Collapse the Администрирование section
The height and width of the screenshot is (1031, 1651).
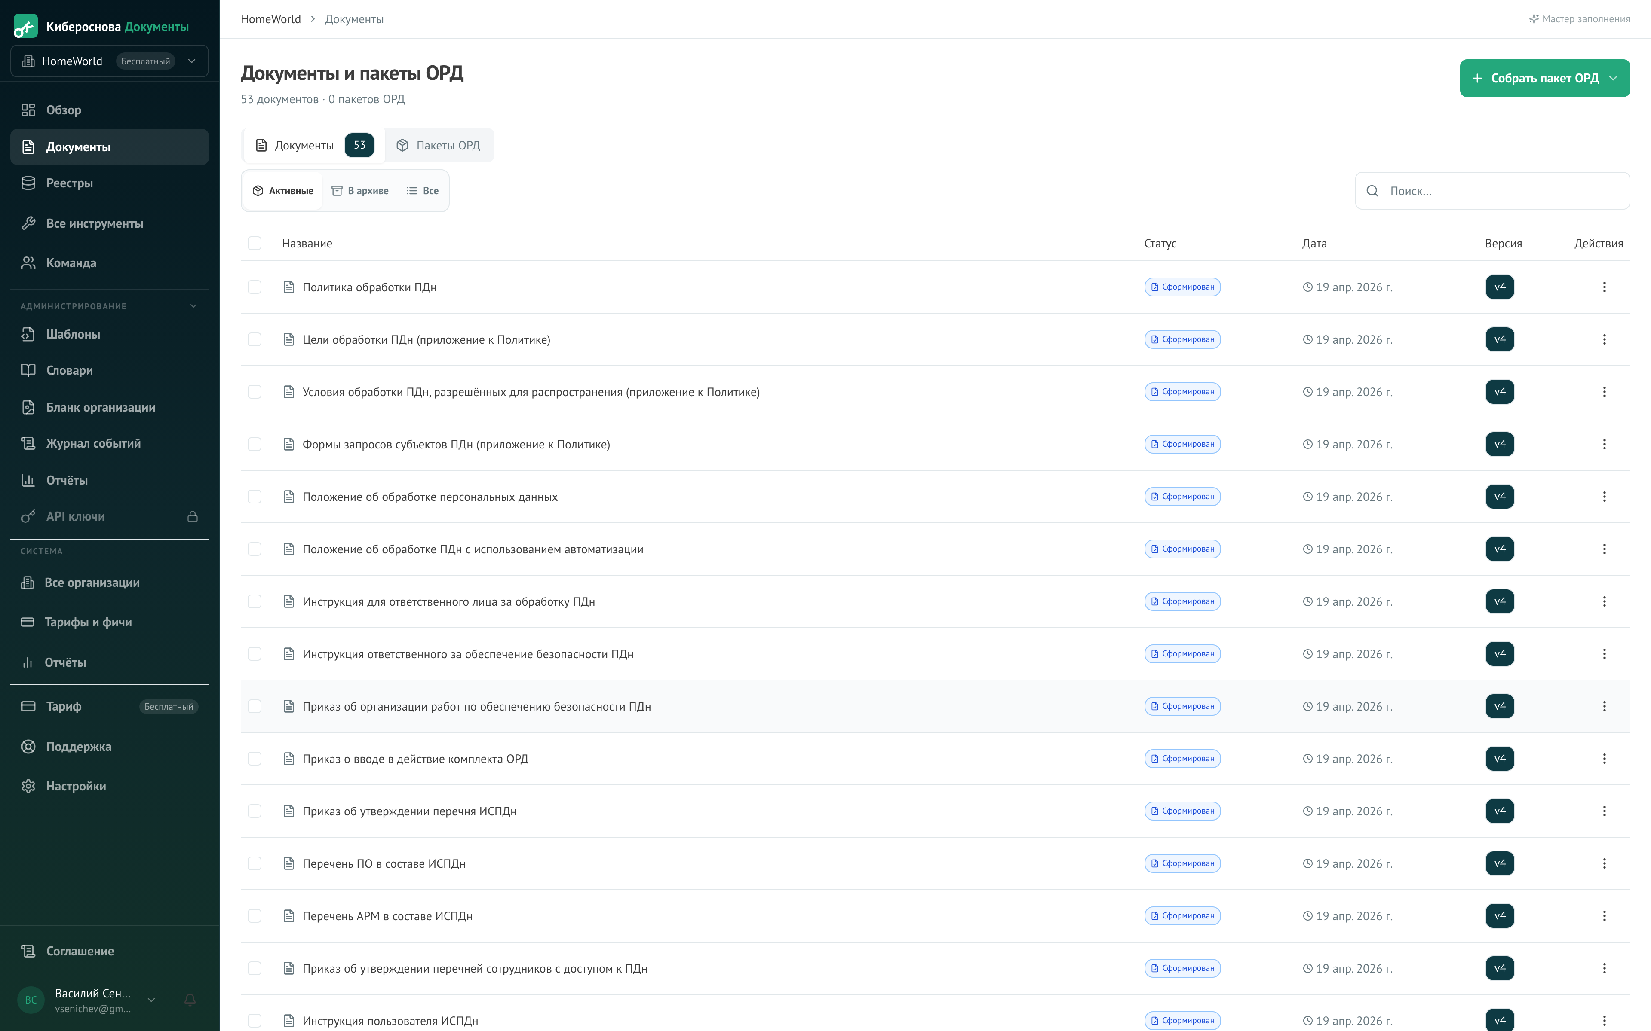pos(193,306)
